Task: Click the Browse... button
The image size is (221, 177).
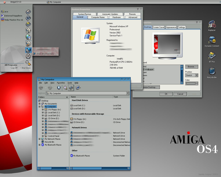Action: (x=192, y=67)
